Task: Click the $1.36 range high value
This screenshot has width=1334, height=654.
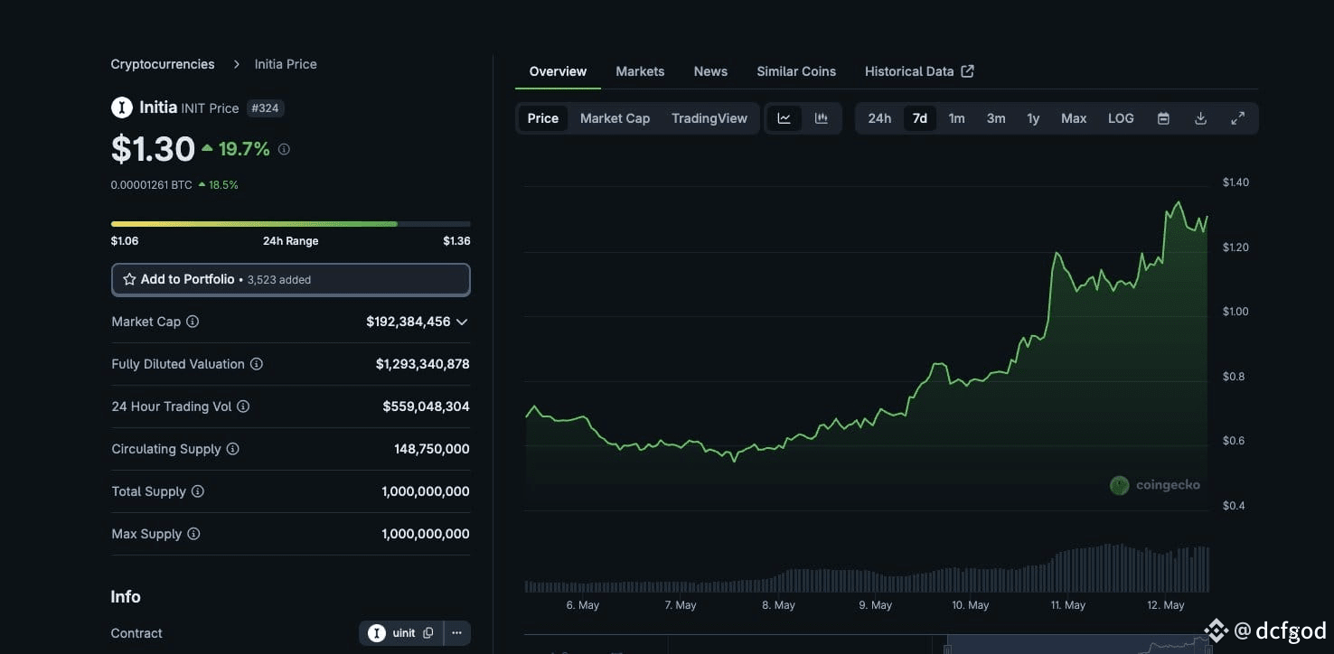Action: point(456,241)
